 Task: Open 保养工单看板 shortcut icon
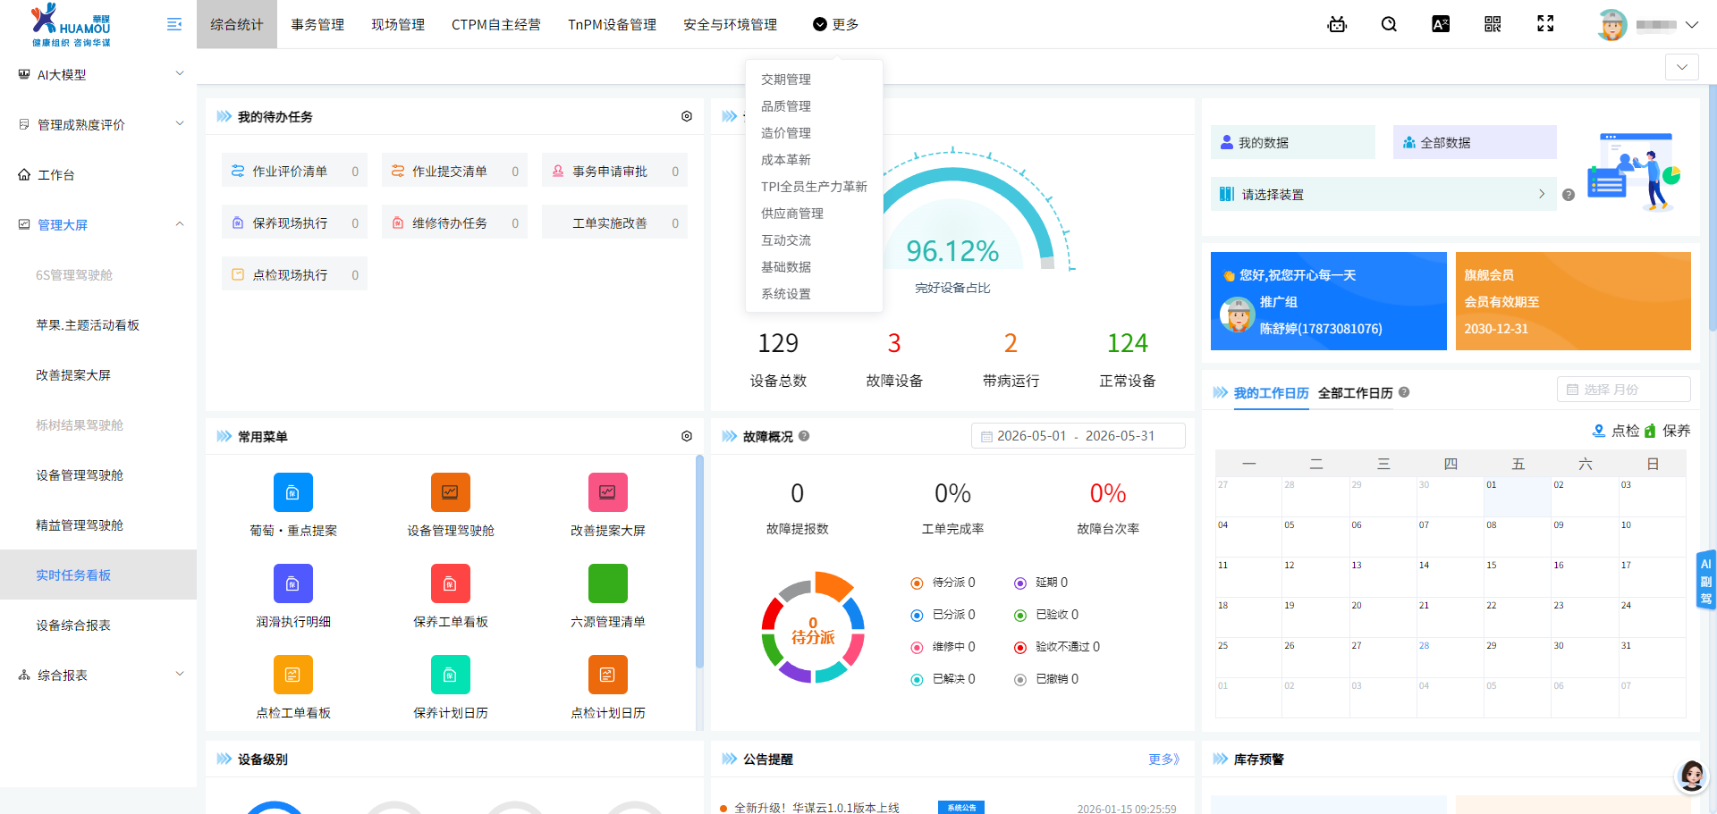click(x=451, y=583)
